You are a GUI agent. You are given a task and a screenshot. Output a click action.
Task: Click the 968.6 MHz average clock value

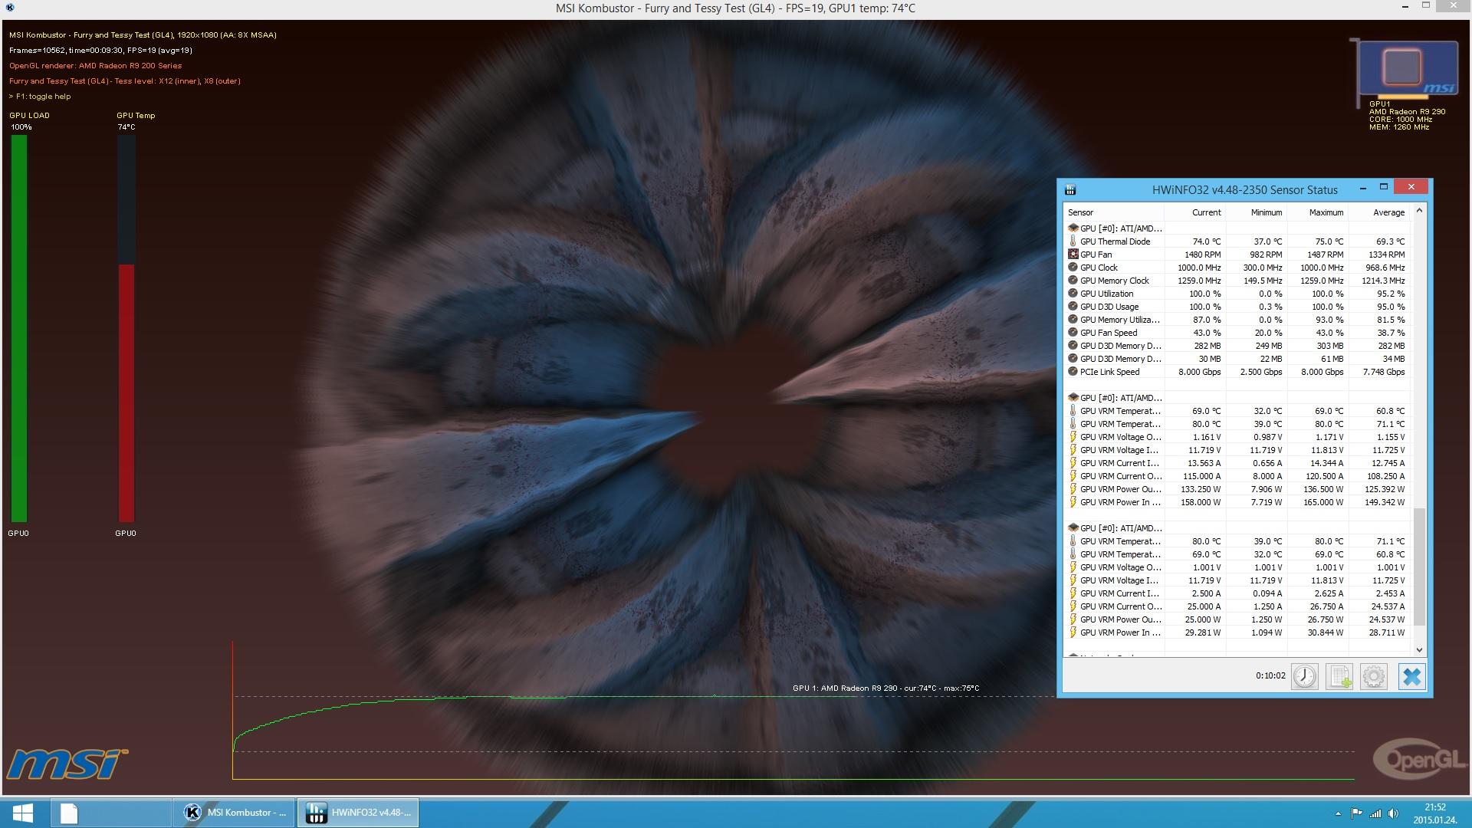pyautogui.click(x=1385, y=267)
